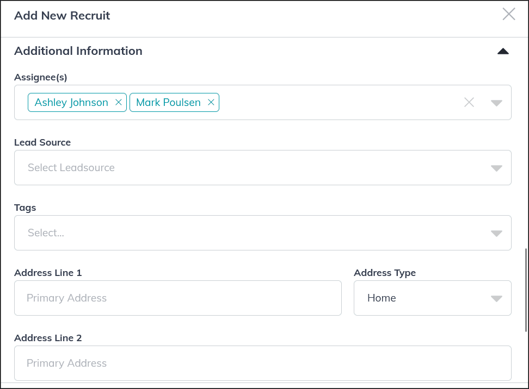Remove Mark Poulsen from assignees

click(x=211, y=102)
